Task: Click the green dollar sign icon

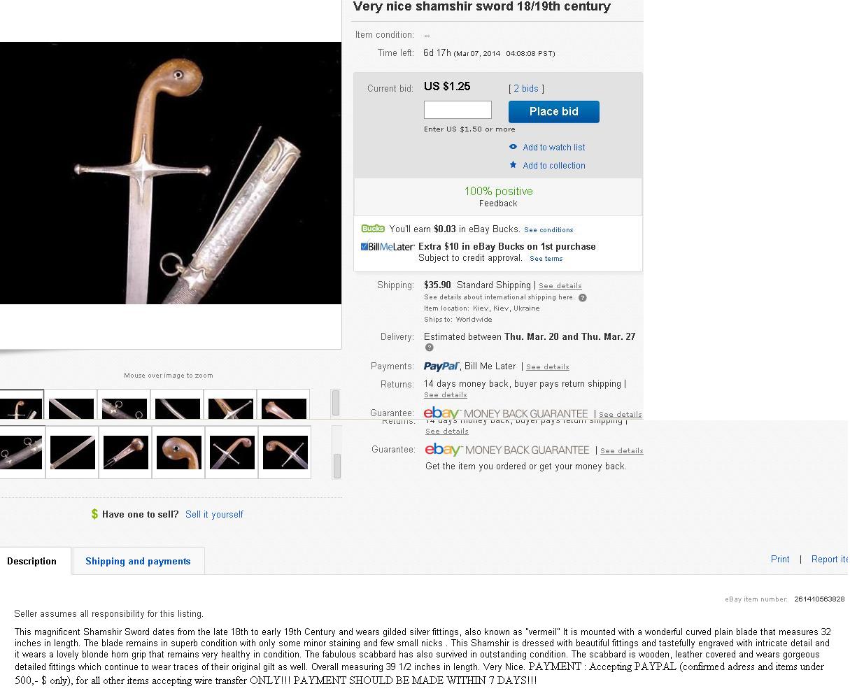Action: (94, 514)
